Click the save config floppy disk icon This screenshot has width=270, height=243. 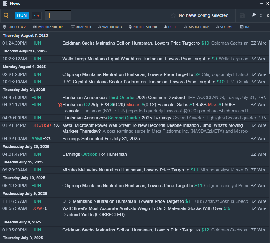(x=242, y=16)
